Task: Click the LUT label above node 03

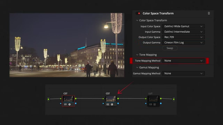Action: (150, 93)
